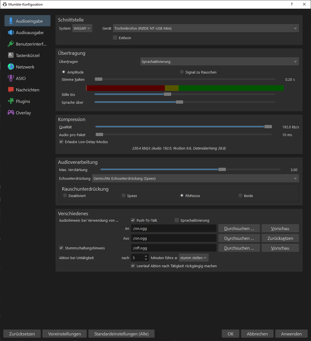Choose Deaktiviert for Rauschunterdrückung
The image size is (311, 341).
click(x=65, y=196)
